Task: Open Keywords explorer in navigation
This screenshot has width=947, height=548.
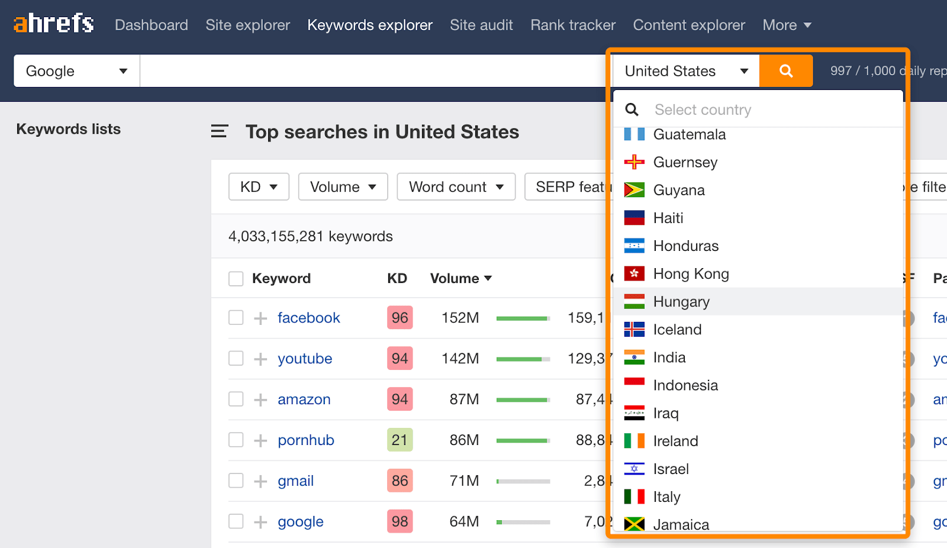Action: (370, 25)
